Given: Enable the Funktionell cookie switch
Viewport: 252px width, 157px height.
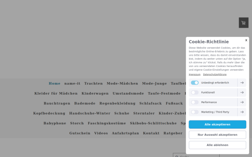Looking at the screenshot, I should [x=194, y=93].
